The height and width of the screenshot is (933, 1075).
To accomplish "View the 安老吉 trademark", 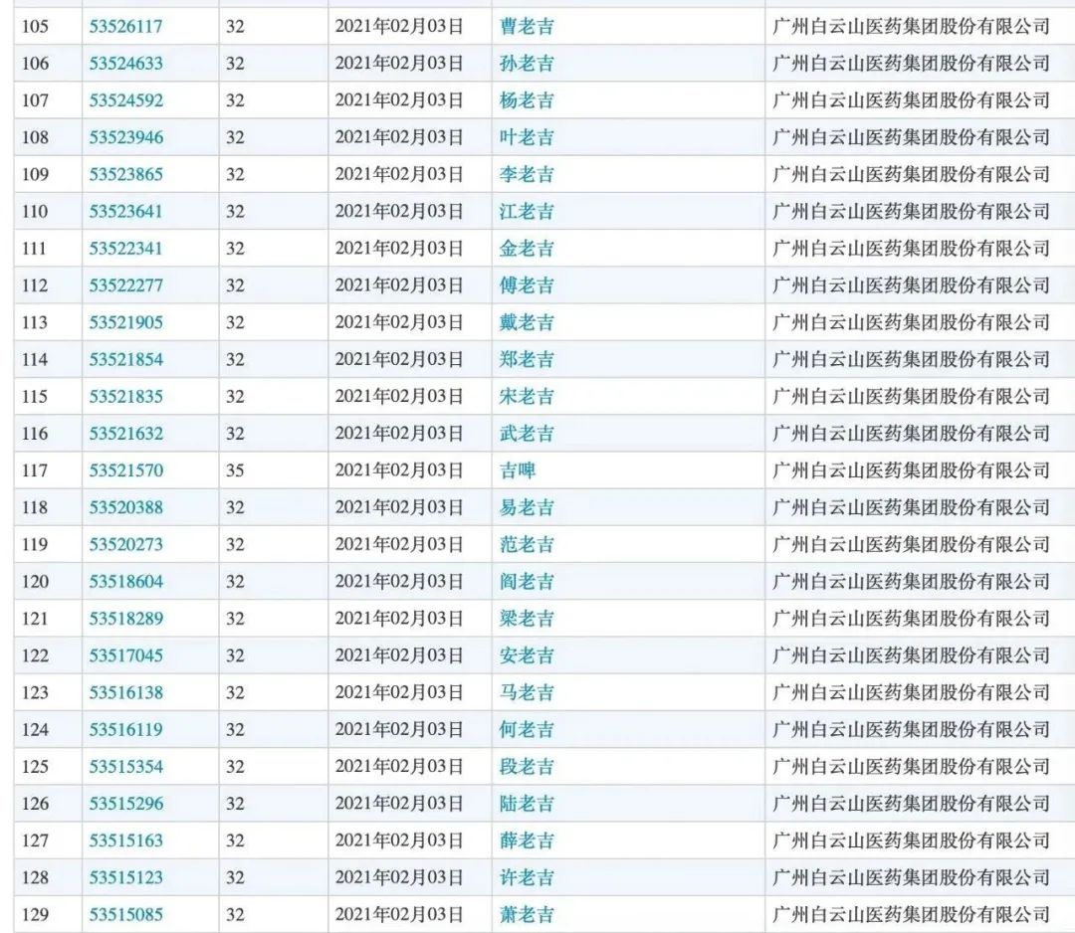I will (527, 655).
